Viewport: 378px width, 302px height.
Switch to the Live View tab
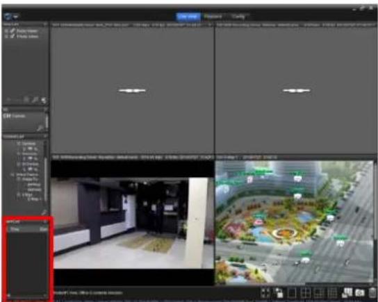pos(188,17)
